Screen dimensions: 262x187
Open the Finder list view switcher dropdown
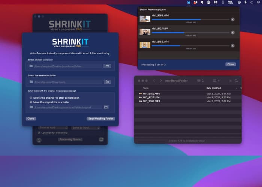coord(200,81)
